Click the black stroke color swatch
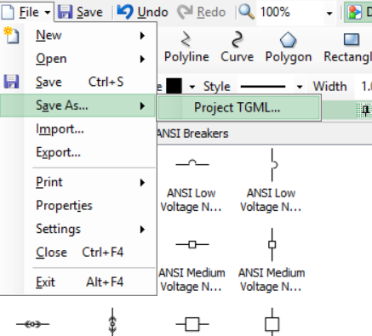 click(x=174, y=86)
